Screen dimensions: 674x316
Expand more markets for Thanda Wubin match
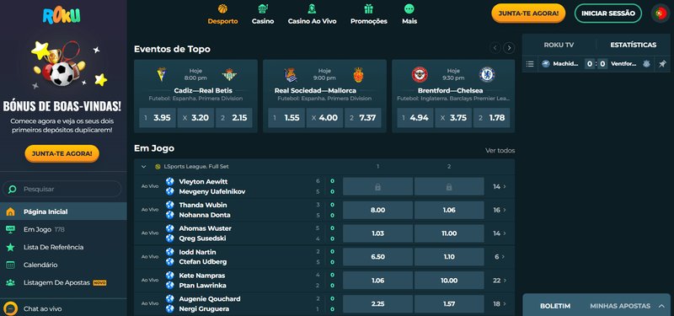[500, 210]
